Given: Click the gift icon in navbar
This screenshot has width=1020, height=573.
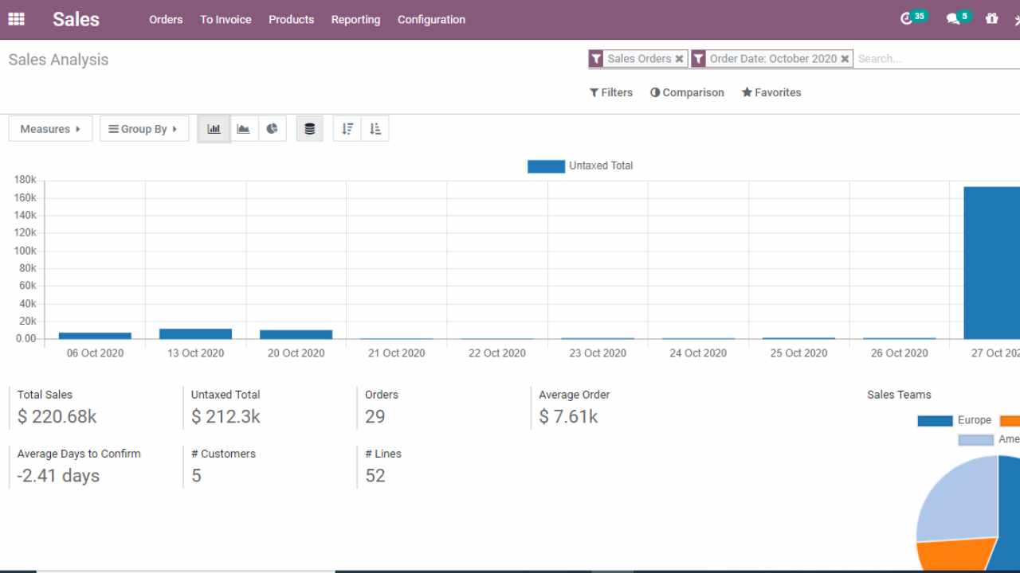Looking at the screenshot, I should (991, 19).
